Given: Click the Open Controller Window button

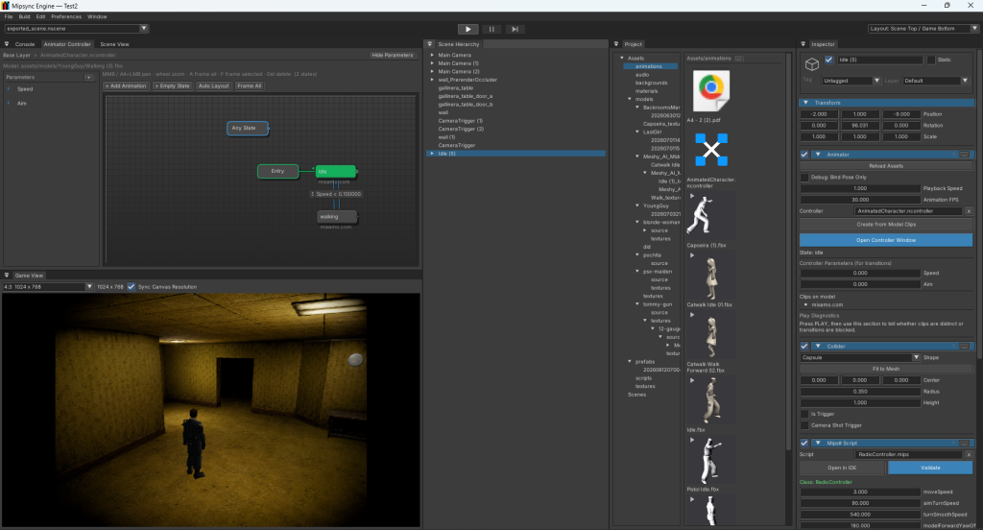Looking at the screenshot, I should pos(886,240).
